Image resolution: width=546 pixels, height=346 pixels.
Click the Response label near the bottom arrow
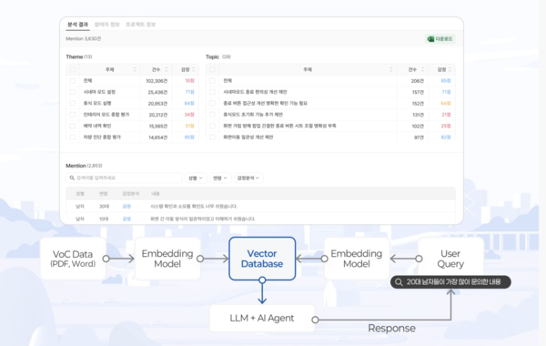(x=391, y=328)
